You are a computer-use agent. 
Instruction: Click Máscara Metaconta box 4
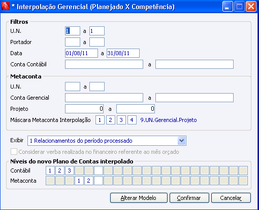pos(132,120)
